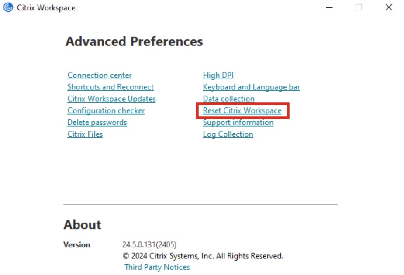View Support information
This screenshot has height=275, width=404.
pyautogui.click(x=238, y=122)
